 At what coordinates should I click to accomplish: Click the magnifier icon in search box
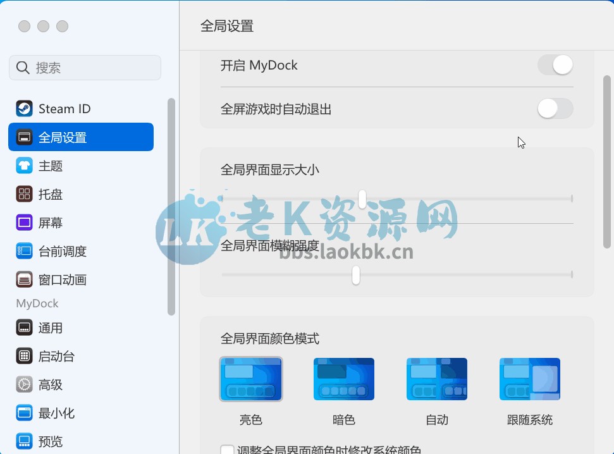(x=23, y=68)
